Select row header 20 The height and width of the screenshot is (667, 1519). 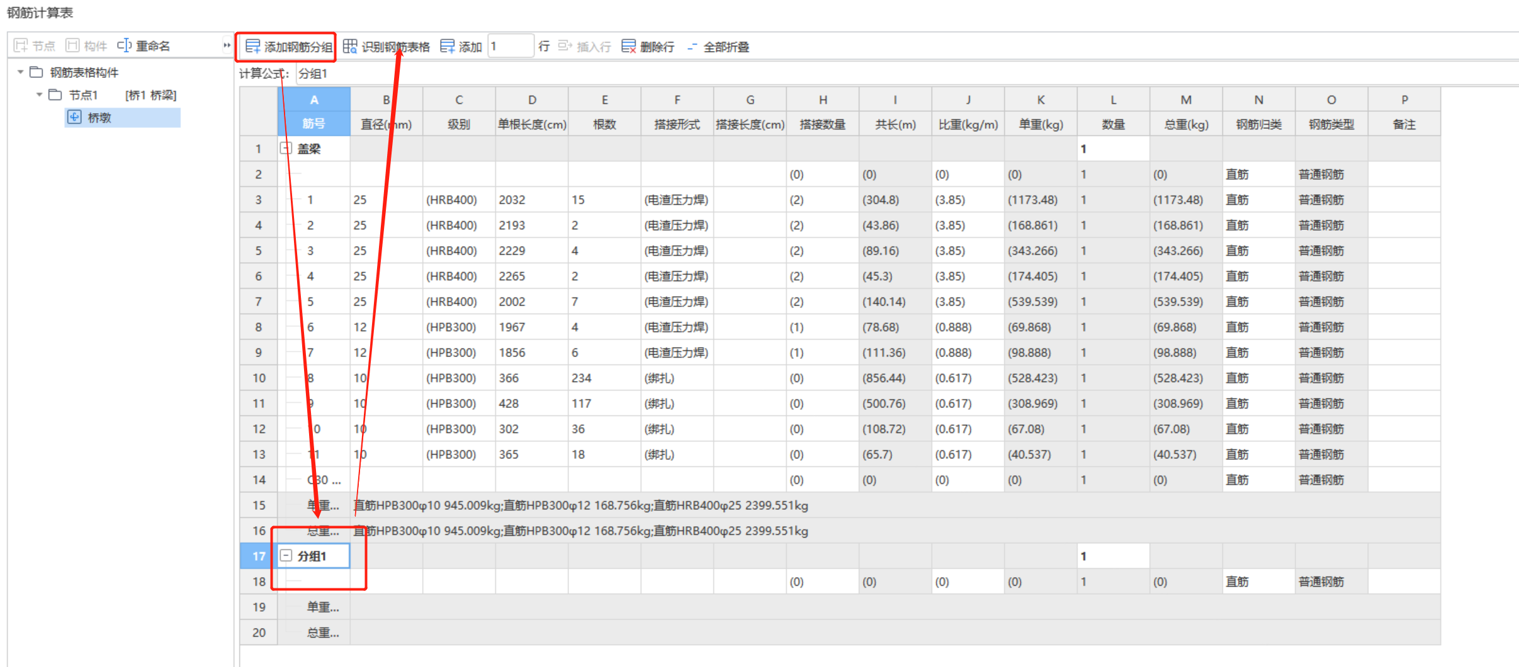tap(258, 632)
